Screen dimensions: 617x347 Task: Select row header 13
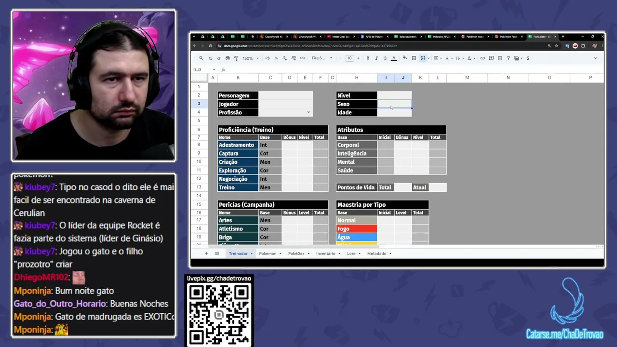[x=199, y=187]
